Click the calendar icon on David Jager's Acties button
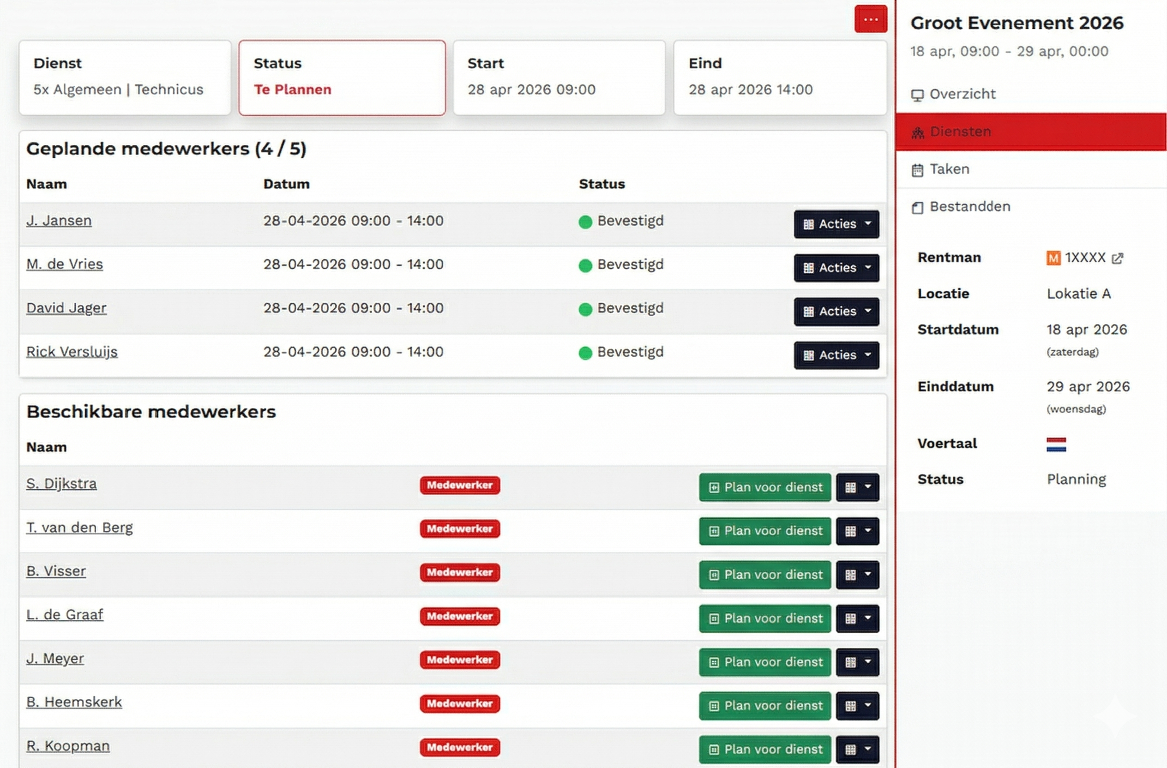 (810, 312)
